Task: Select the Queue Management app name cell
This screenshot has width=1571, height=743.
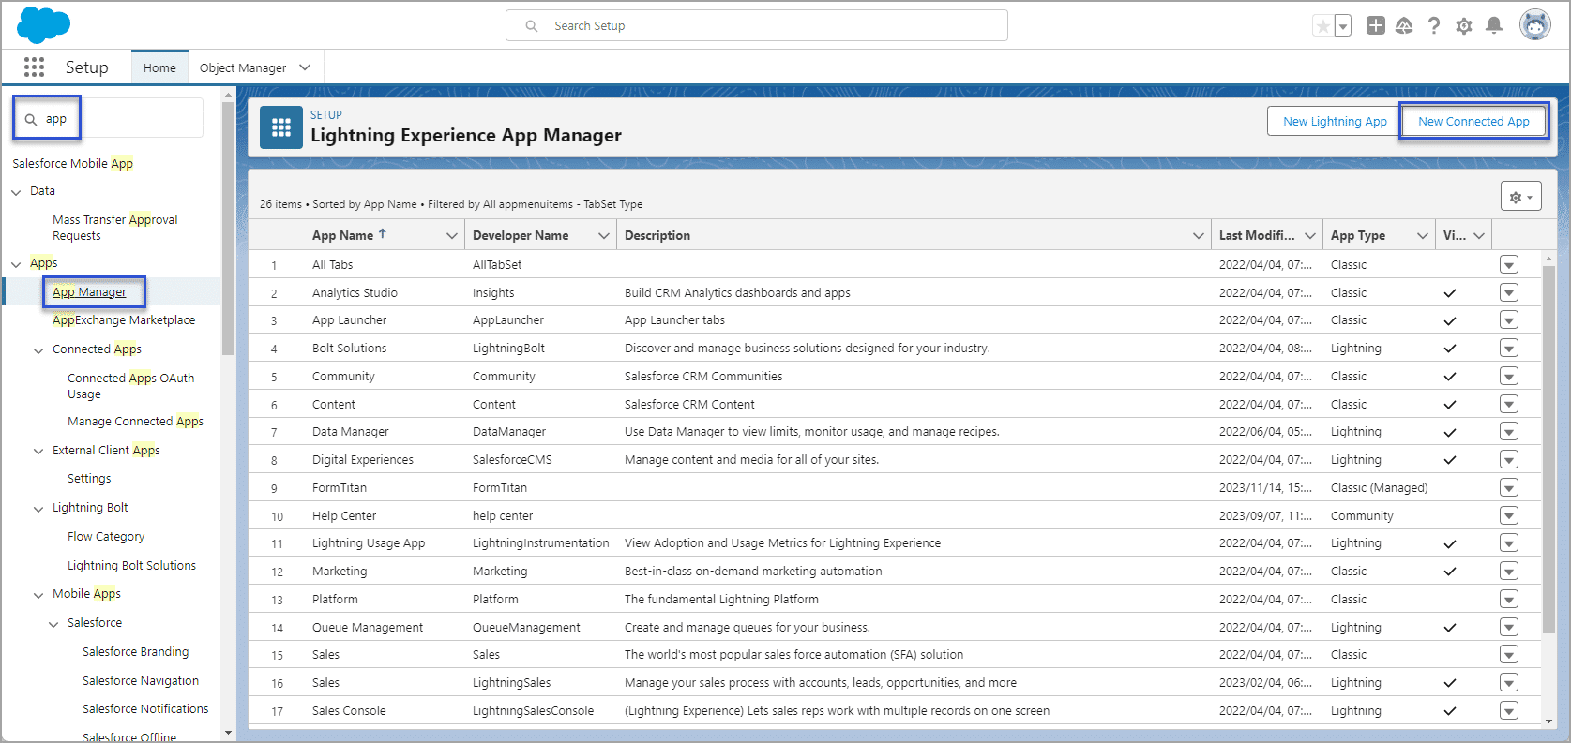Action: 368,627
